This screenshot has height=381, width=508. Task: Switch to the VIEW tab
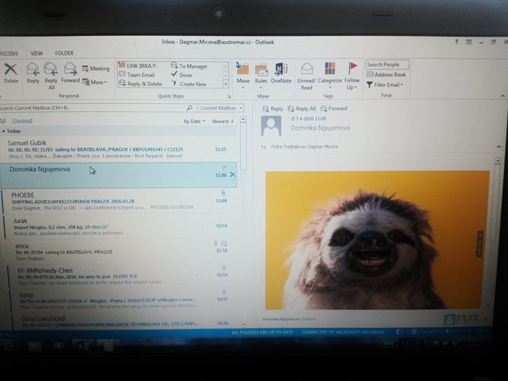(x=36, y=53)
